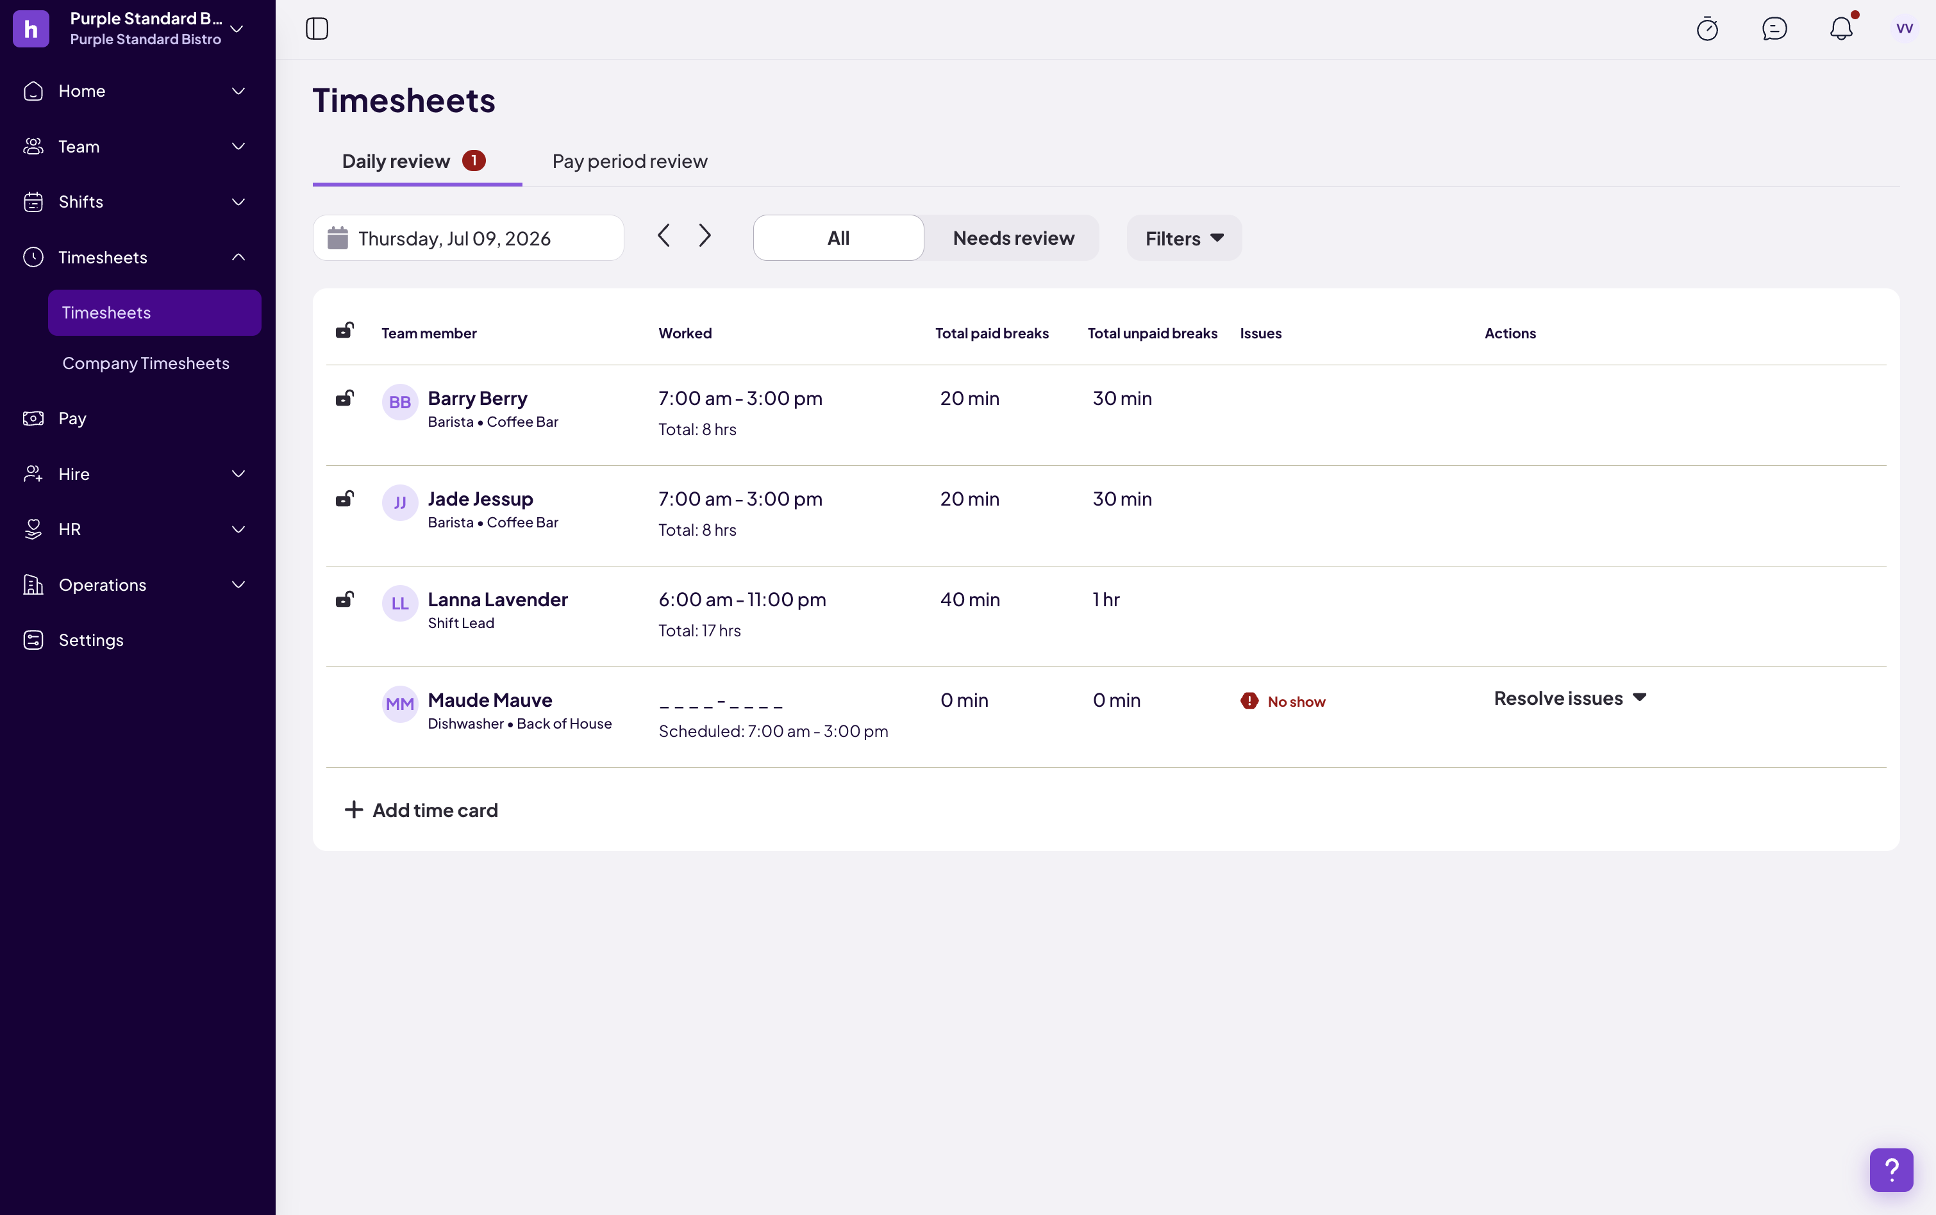1936x1215 pixels.
Task: Open the location switcher dropdown chevron
Action: point(237,29)
